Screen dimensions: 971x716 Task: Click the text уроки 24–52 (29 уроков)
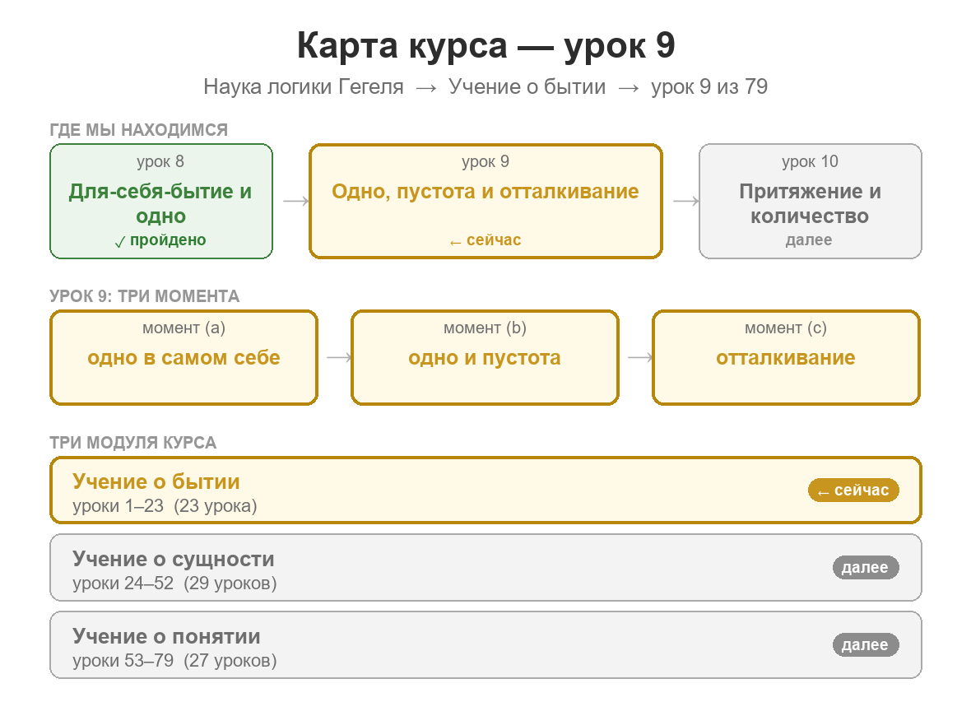click(174, 583)
